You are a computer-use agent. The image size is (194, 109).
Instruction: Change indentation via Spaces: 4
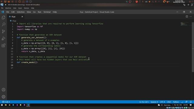tap(154, 102)
